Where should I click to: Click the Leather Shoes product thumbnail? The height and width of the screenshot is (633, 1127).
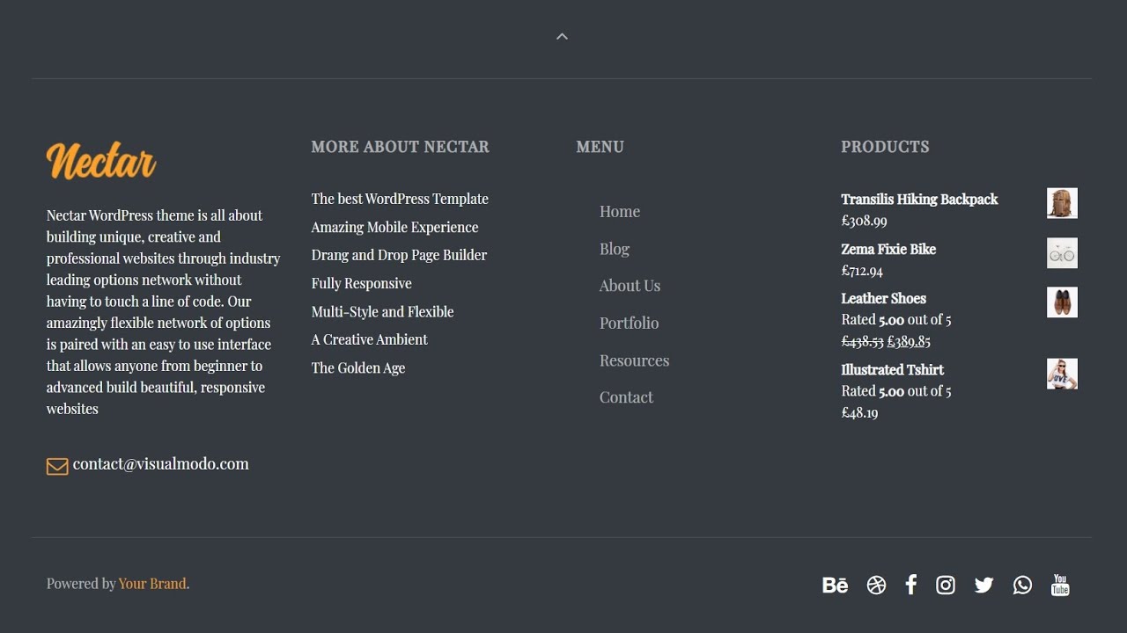pyautogui.click(x=1062, y=302)
